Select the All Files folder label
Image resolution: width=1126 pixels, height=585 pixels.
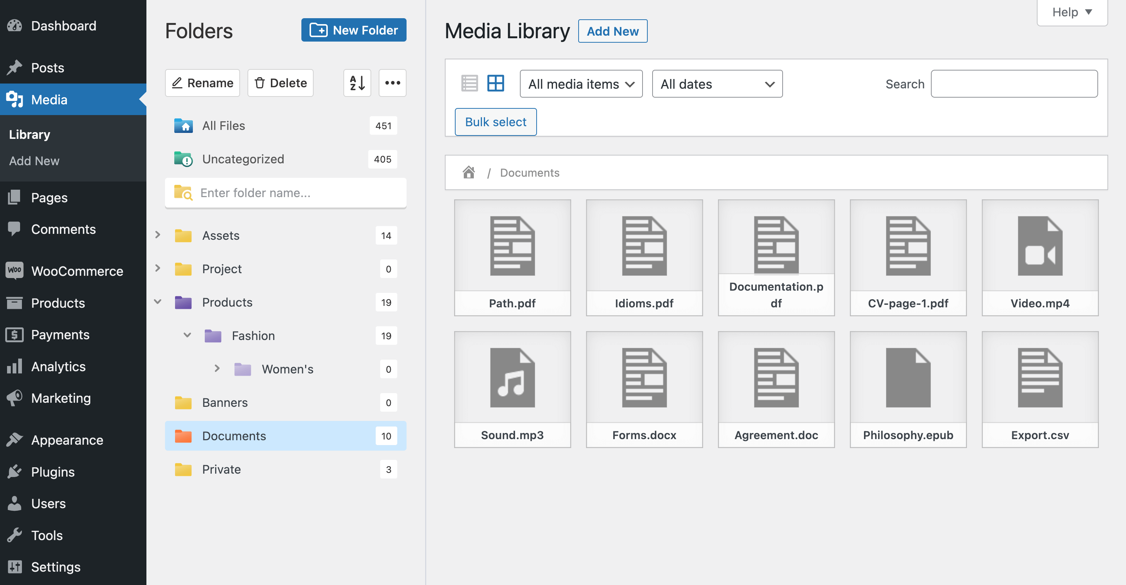coord(223,126)
